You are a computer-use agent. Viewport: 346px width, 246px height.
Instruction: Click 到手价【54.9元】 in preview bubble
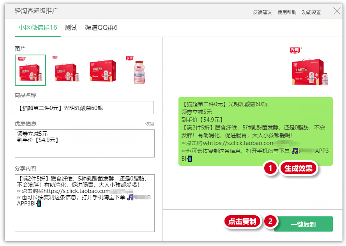click(202, 120)
